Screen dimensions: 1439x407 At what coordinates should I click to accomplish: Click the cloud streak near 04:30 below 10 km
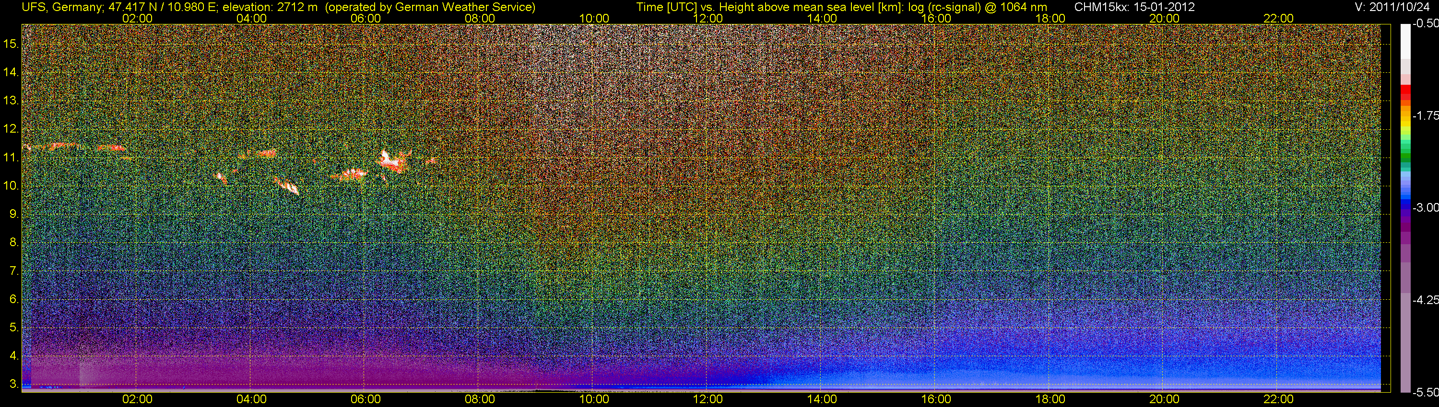coord(287,186)
